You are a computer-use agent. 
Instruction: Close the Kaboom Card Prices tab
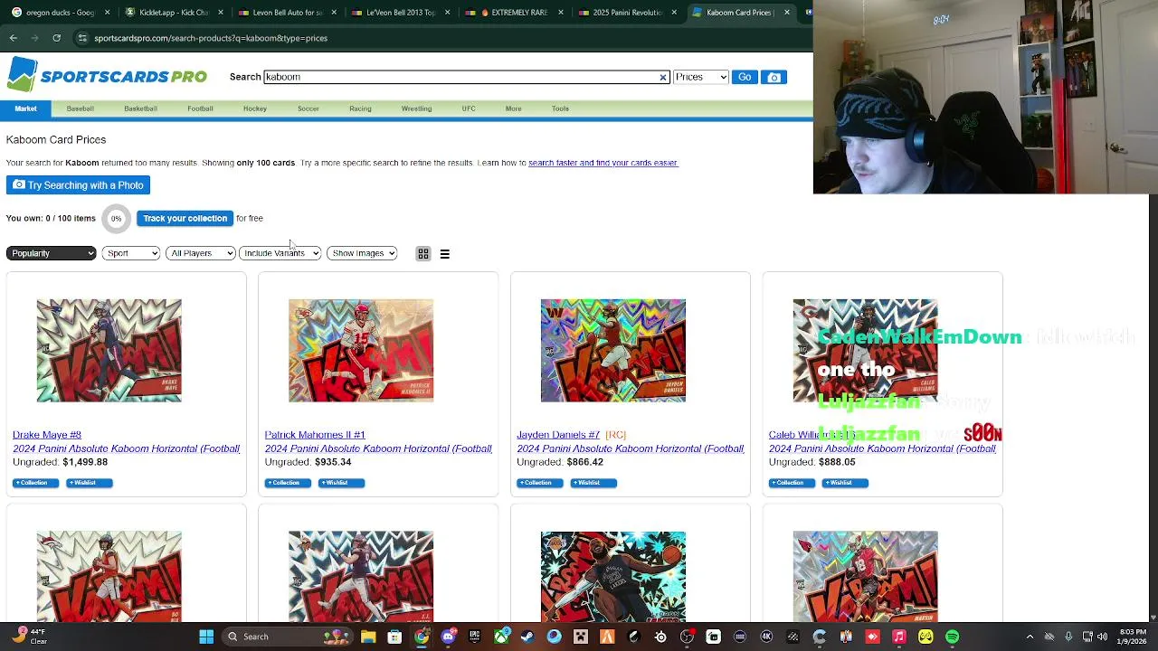click(x=786, y=13)
